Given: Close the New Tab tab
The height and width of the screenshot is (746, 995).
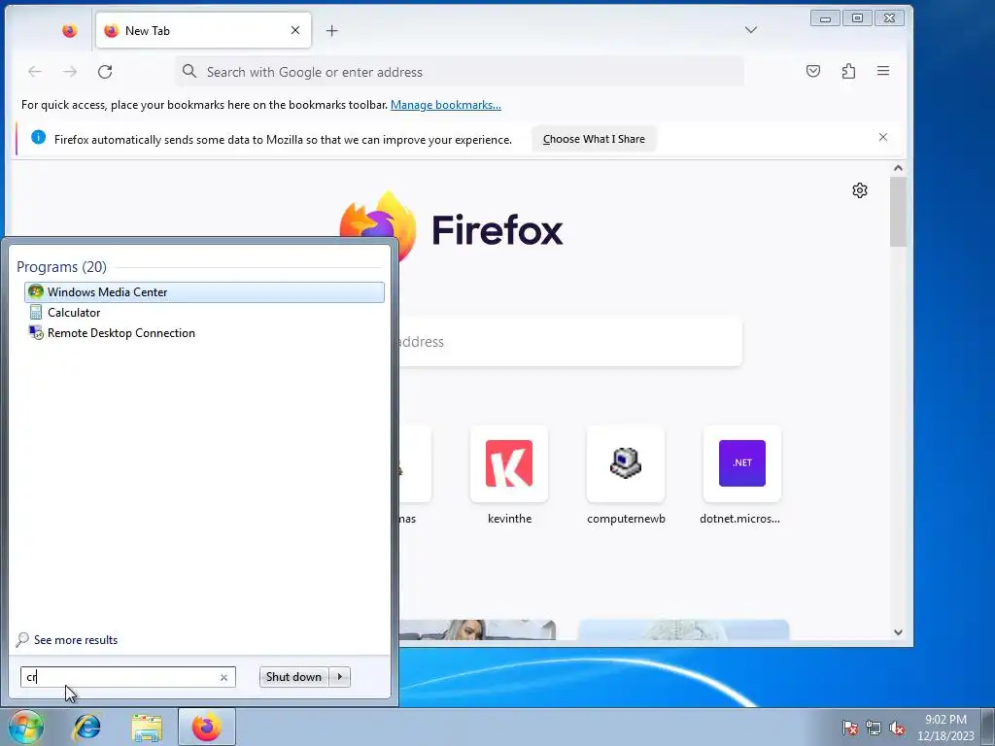Looking at the screenshot, I should click(x=295, y=30).
